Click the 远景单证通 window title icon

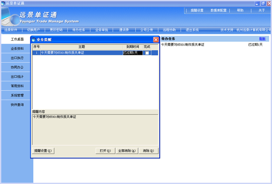(x=3, y=3)
